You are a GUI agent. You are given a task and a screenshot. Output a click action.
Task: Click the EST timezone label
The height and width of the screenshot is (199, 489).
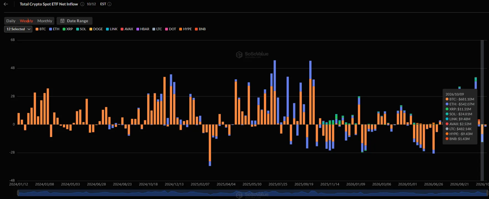[x=103, y=4]
